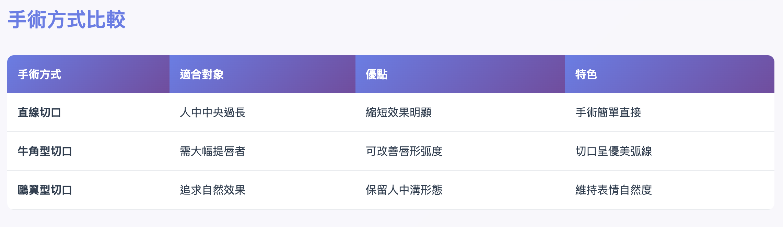Select the 可改善唇形弧度 cell

404,151
